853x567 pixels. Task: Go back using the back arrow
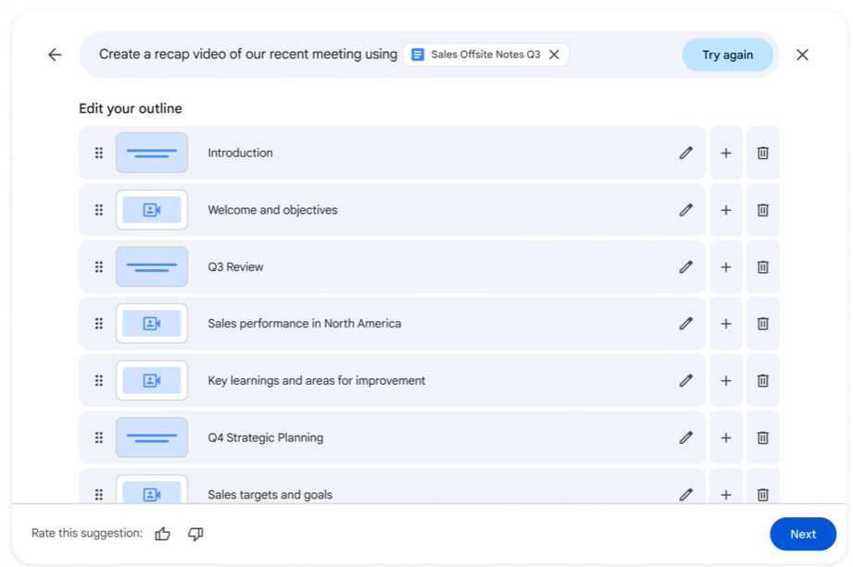(54, 55)
